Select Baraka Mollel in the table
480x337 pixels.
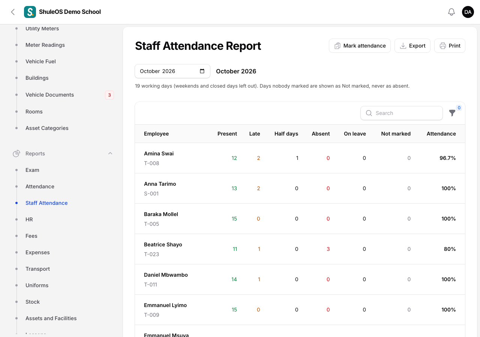161,214
